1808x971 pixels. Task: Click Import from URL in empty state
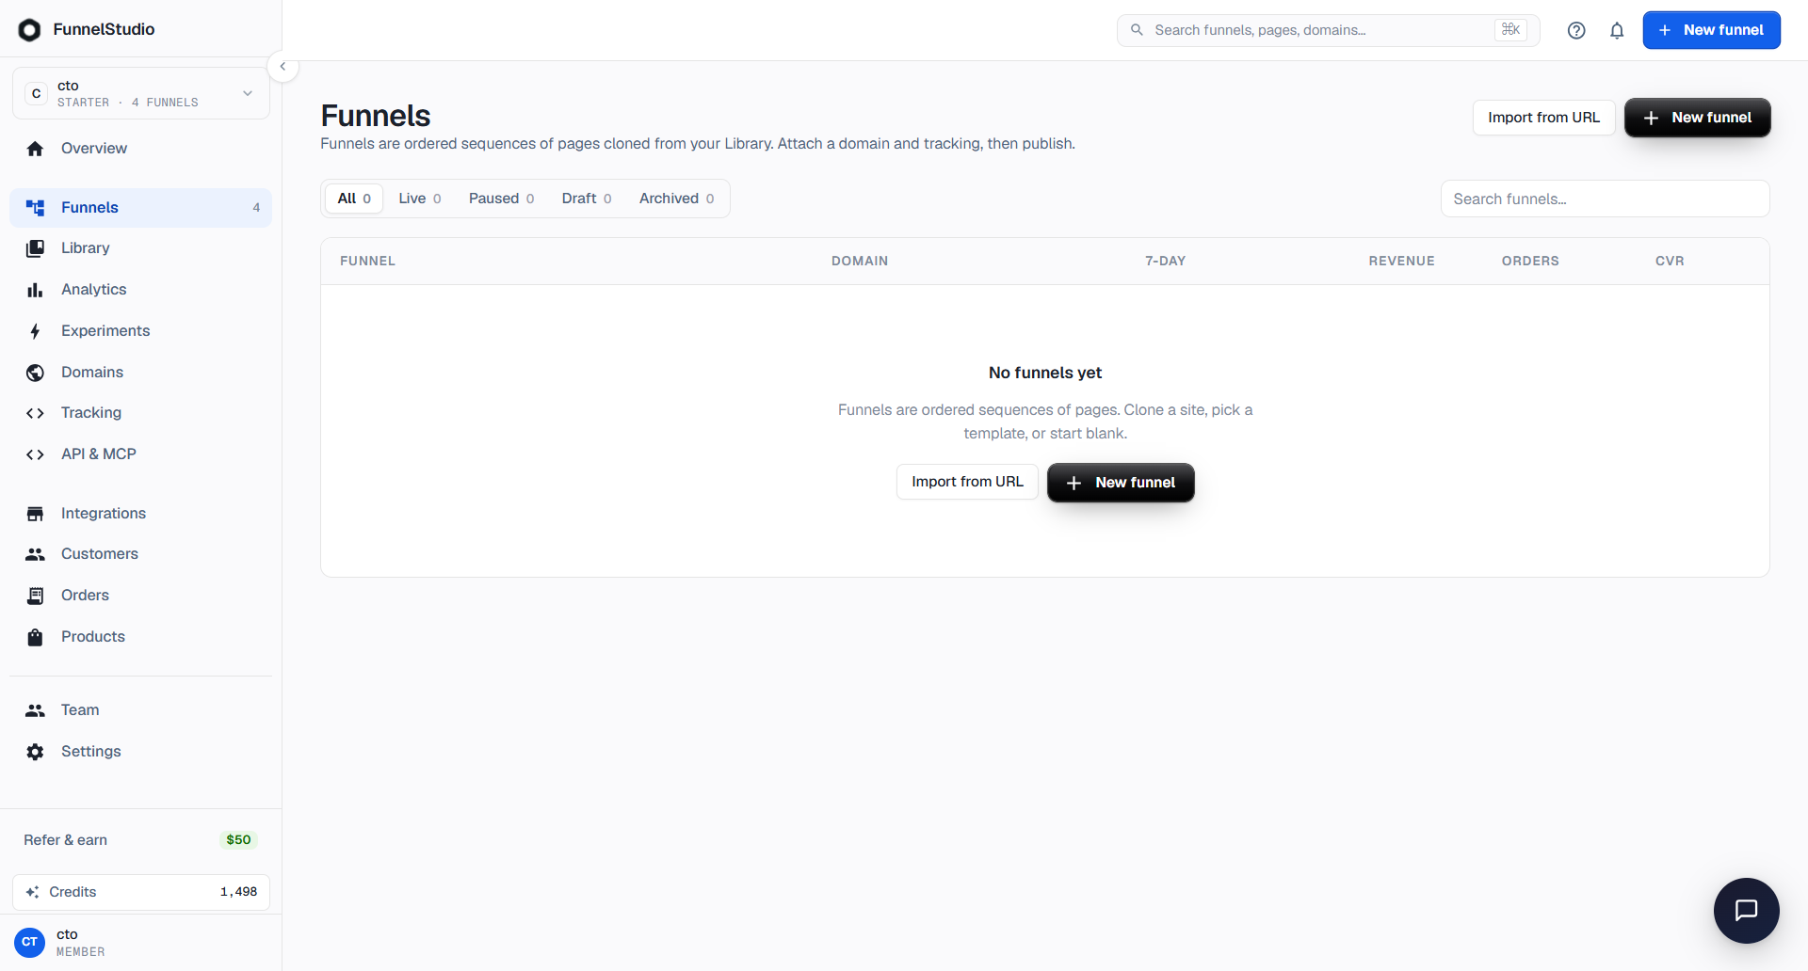pyautogui.click(x=967, y=482)
